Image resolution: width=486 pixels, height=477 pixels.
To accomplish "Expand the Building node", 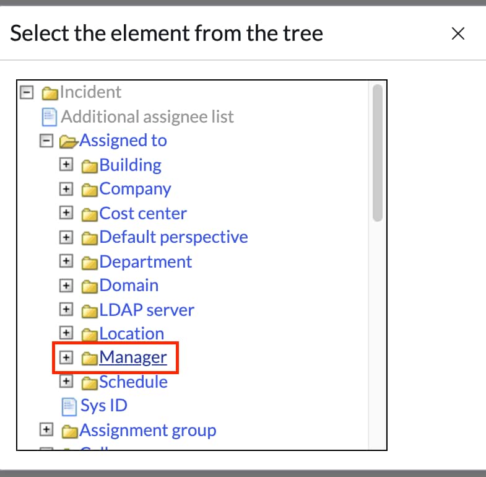I will (x=66, y=165).
